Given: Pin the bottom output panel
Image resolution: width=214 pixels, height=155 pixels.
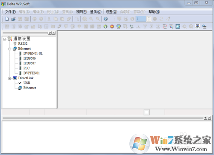Looking at the screenshot, I should click(205, 118).
